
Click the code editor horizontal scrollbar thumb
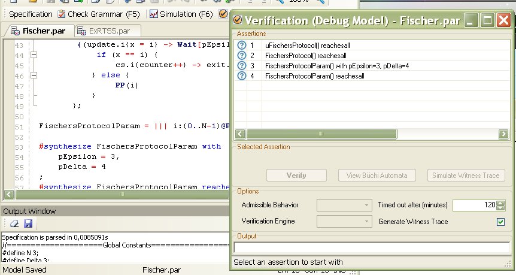pos(122,194)
